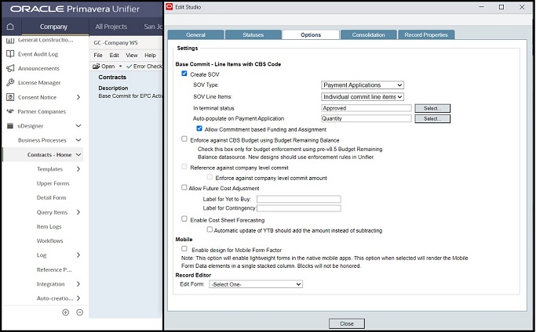Open the Edit Form Select One dropdown
This screenshot has height=332, width=536.
pos(256,284)
